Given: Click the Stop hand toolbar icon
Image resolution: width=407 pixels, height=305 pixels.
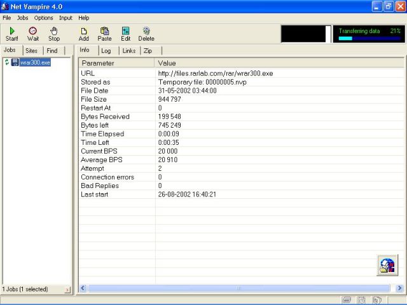Looking at the screenshot, I should pos(53,31).
